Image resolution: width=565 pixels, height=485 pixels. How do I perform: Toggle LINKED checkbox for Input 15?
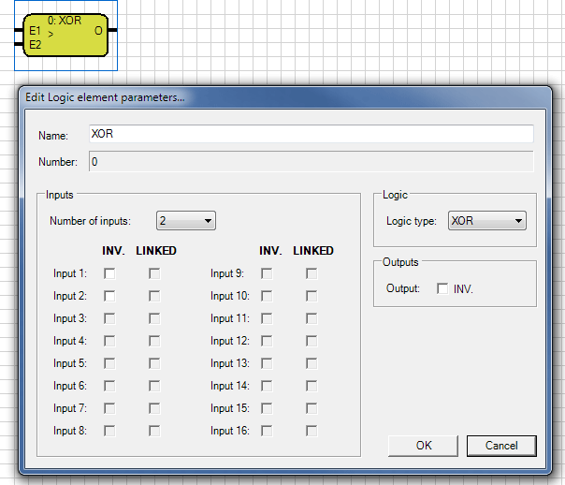click(x=311, y=408)
